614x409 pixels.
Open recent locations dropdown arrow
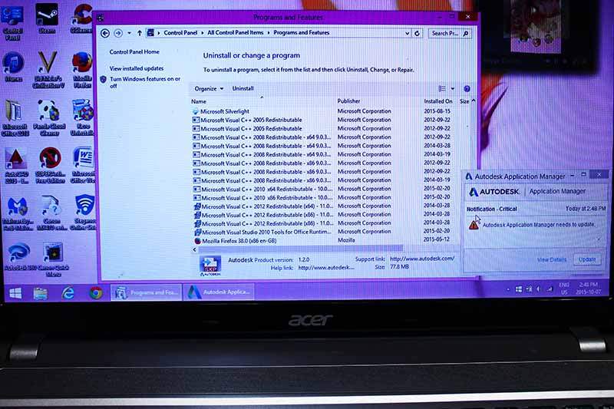click(x=129, y=33)
